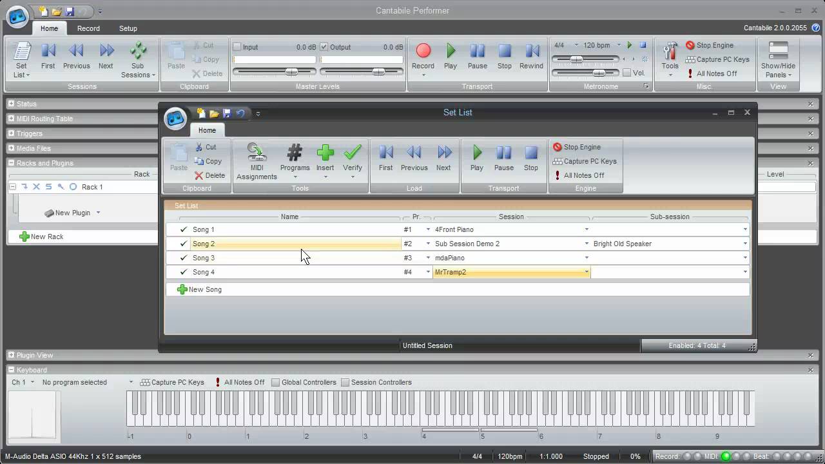Click New Song button
Image resolution: width=825 pixels, height=464 pixels.
click(x=199, y=289)
